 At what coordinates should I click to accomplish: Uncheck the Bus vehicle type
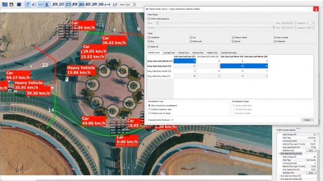tap(149, 41)
